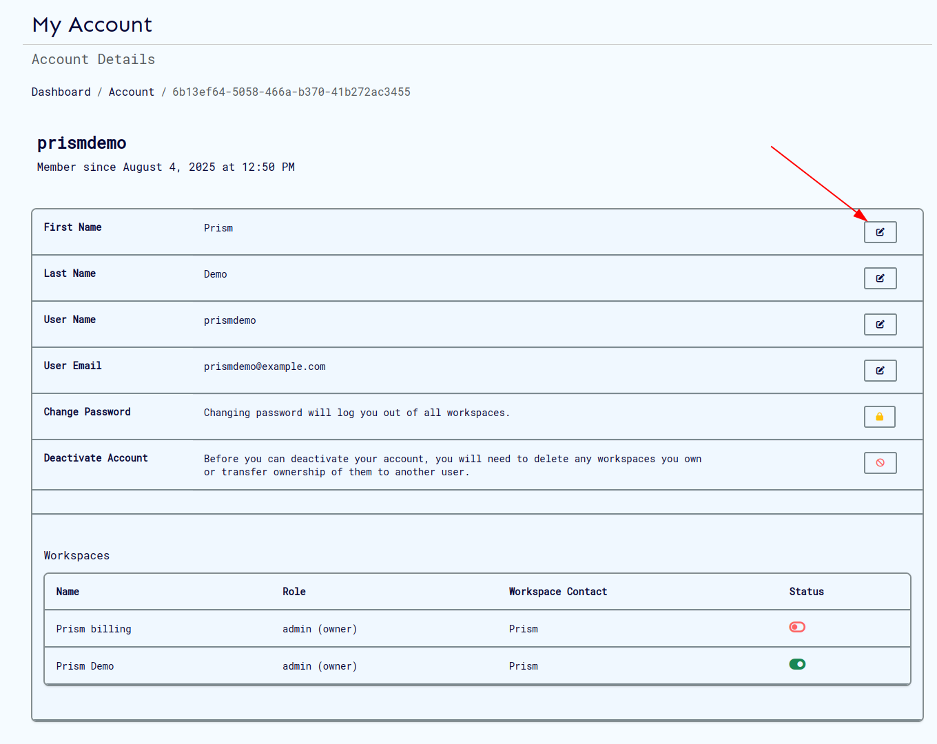The width and height of the screenshot is (937, 744).
Task: Click the Last Name value Demo
Action: pyautogui.click(x=216, y=274)
